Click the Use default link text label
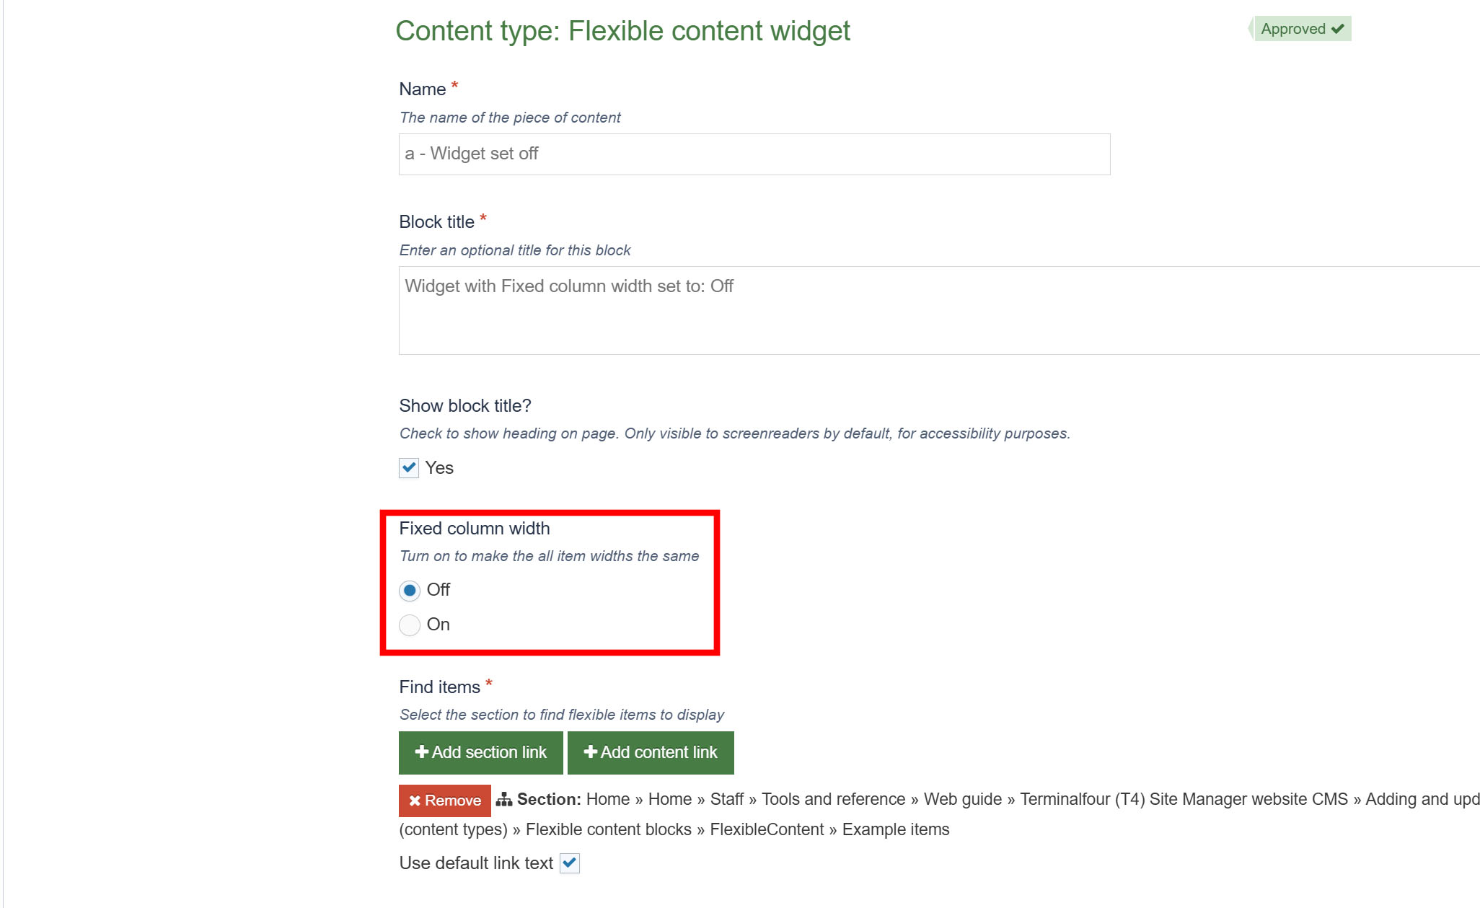1480x908 pixels. (x=476, y=863)
